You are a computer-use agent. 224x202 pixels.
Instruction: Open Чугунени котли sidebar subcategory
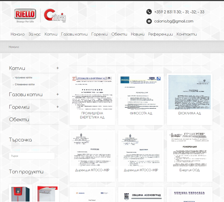(24, 78)
